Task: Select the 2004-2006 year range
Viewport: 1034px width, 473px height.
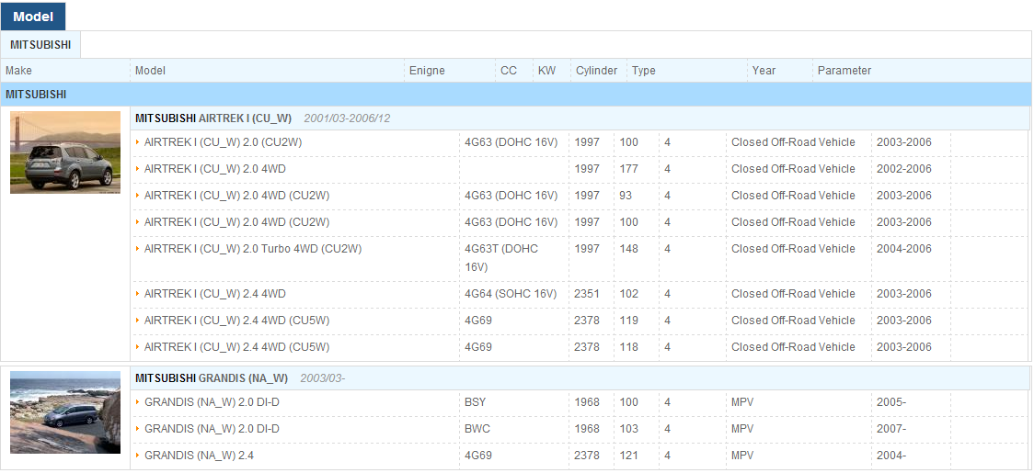Action: [x=904, y=249]
